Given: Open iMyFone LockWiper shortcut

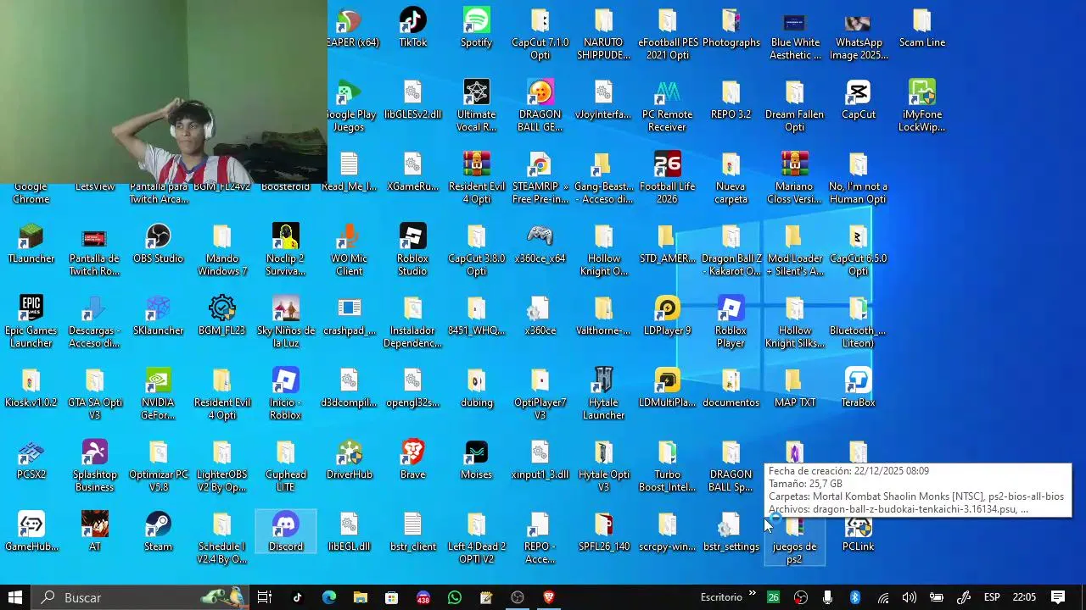Looking at the screenshot, I should [x=921, y=106].
